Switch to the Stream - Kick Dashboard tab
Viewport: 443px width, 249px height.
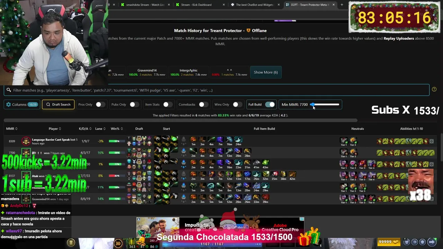coord(200,5)
